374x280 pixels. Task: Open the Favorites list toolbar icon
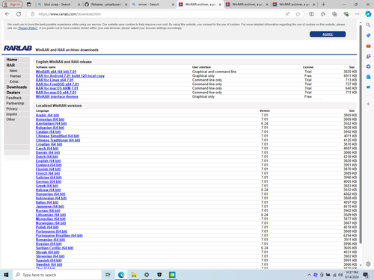pyautogui.click(x=323, y=14)
